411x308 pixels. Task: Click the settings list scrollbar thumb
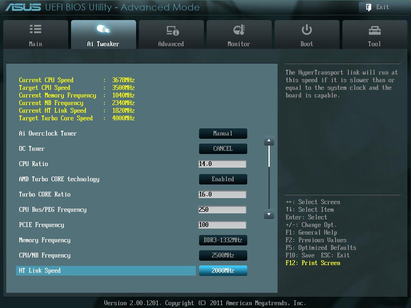coord(269,156)
